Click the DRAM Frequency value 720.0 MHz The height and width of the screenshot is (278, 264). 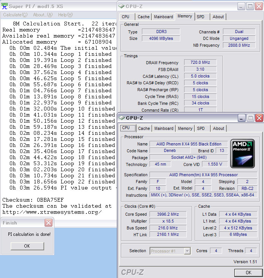(200, 62)
